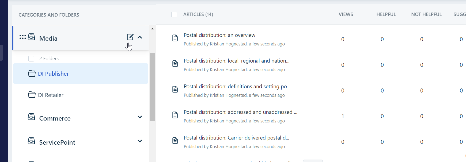Viewport: 466px width, 162px height.
Task: Click not helpful count for 'an overview' article
Action: 422,39
